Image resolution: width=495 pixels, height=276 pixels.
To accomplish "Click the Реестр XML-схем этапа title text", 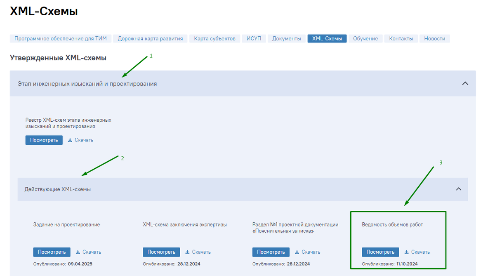I will point(68,123).
